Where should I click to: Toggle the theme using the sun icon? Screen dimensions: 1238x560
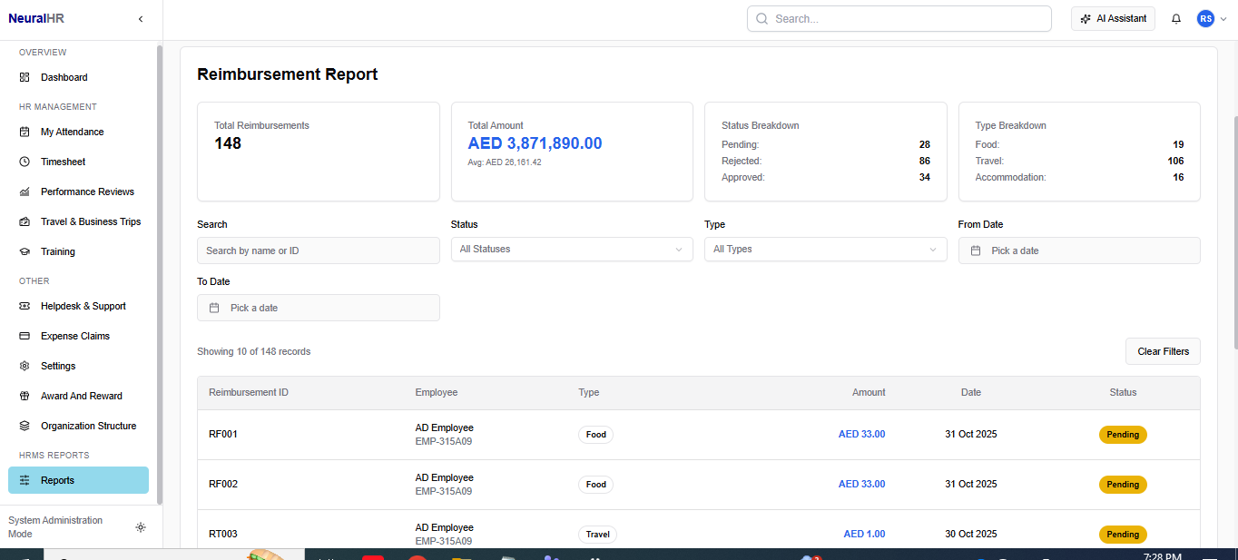tap(141, 527)
